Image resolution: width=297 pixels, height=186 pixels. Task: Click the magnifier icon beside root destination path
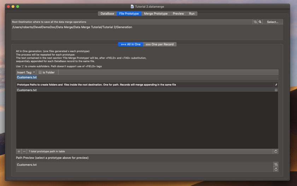(x=260, y=22)
